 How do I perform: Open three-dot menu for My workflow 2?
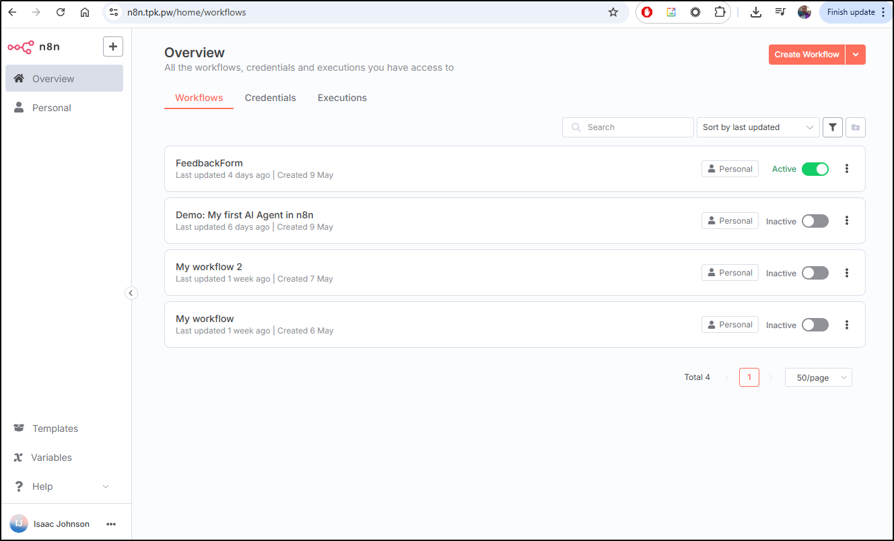pos(847,273)
